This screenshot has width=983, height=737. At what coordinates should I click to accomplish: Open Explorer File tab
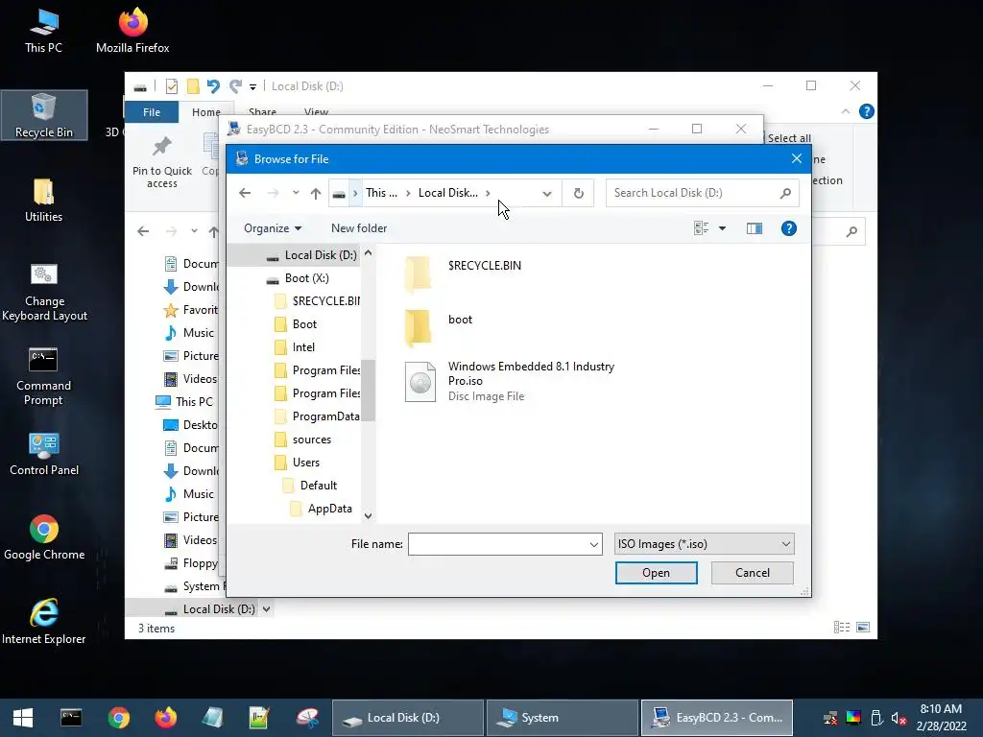152,112
